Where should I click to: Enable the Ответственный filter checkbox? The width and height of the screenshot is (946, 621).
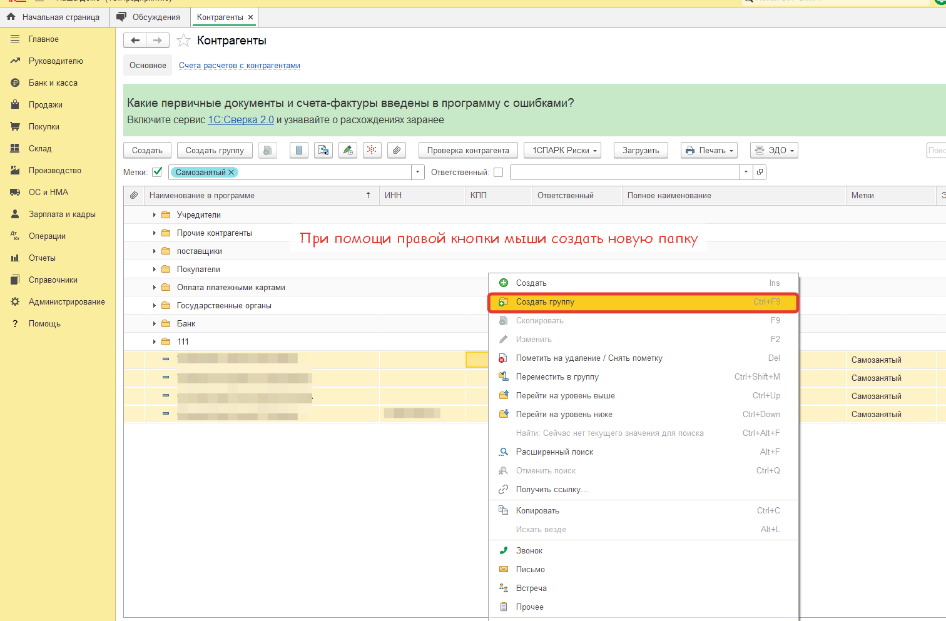point(498,172)
